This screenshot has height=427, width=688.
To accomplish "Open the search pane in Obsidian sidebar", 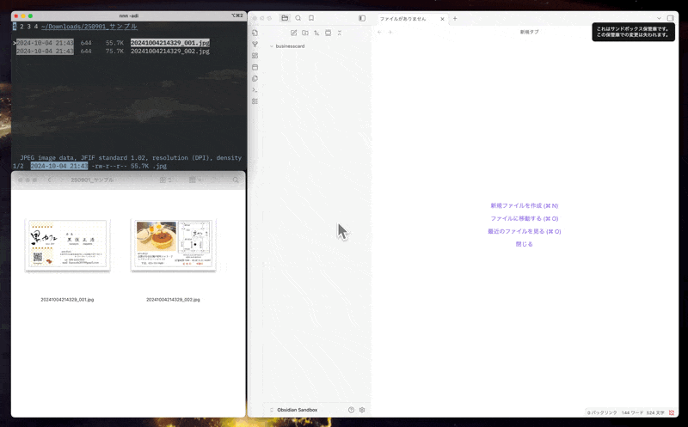I will pos(298,18).
